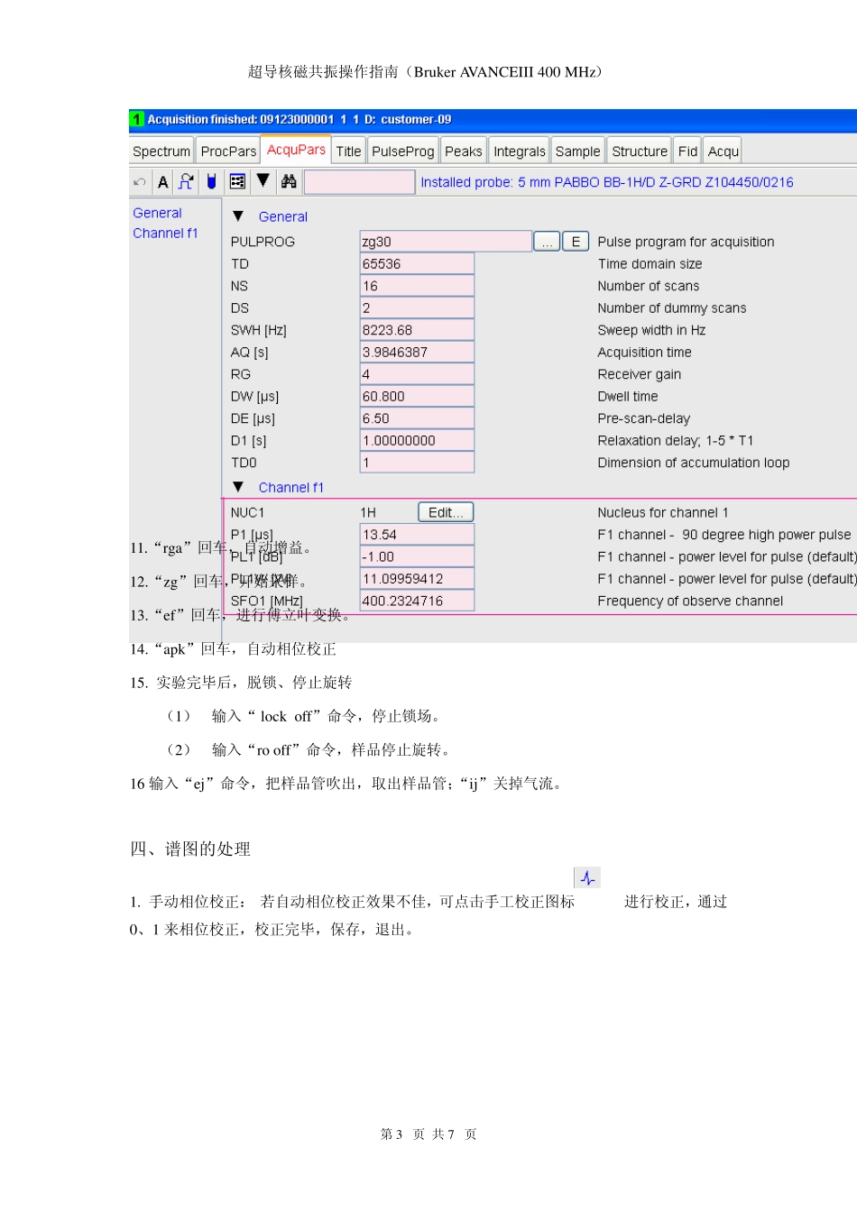
Task: Open the Structure tab
Action: coord(640,151)
